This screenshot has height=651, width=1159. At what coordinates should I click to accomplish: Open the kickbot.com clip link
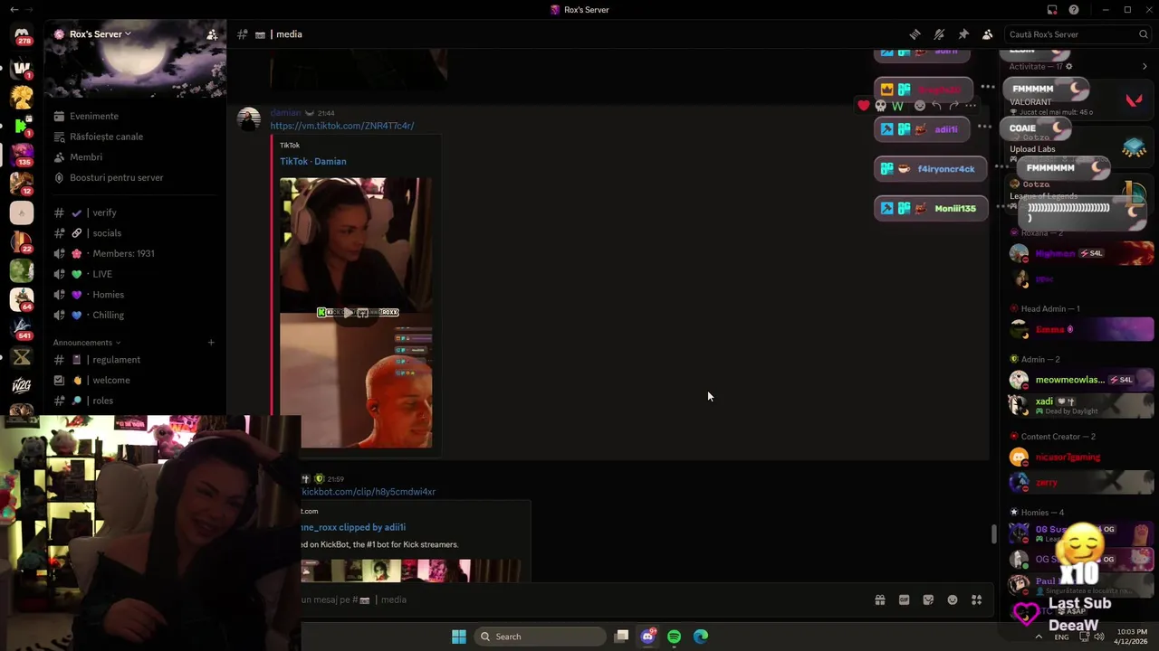point(369,492)
